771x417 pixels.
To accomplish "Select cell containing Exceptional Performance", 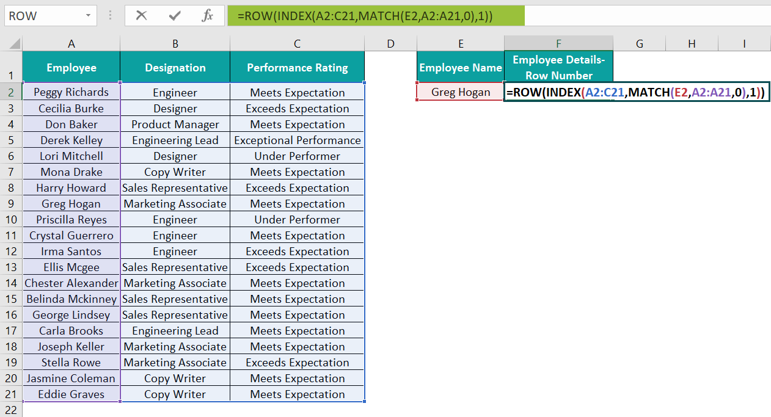I will point(297,140).
